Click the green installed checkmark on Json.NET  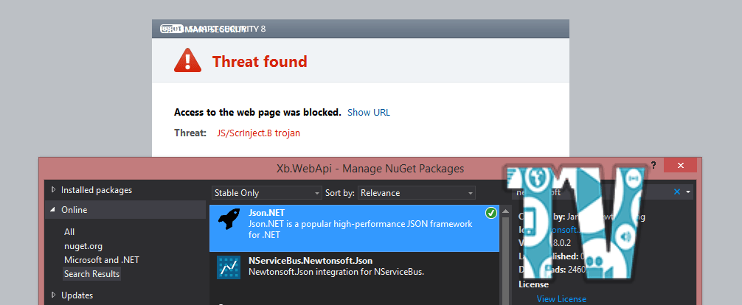click(x=491, y=214)
